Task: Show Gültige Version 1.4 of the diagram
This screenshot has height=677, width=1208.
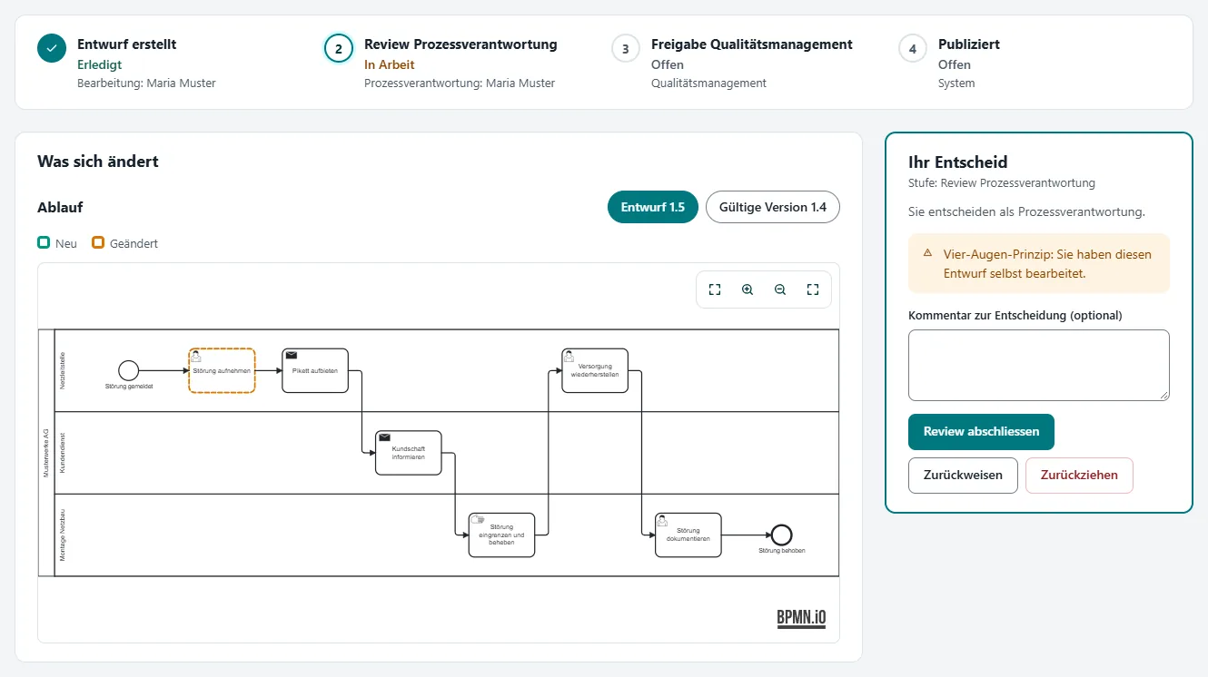Action: click(x=773, y=207)
